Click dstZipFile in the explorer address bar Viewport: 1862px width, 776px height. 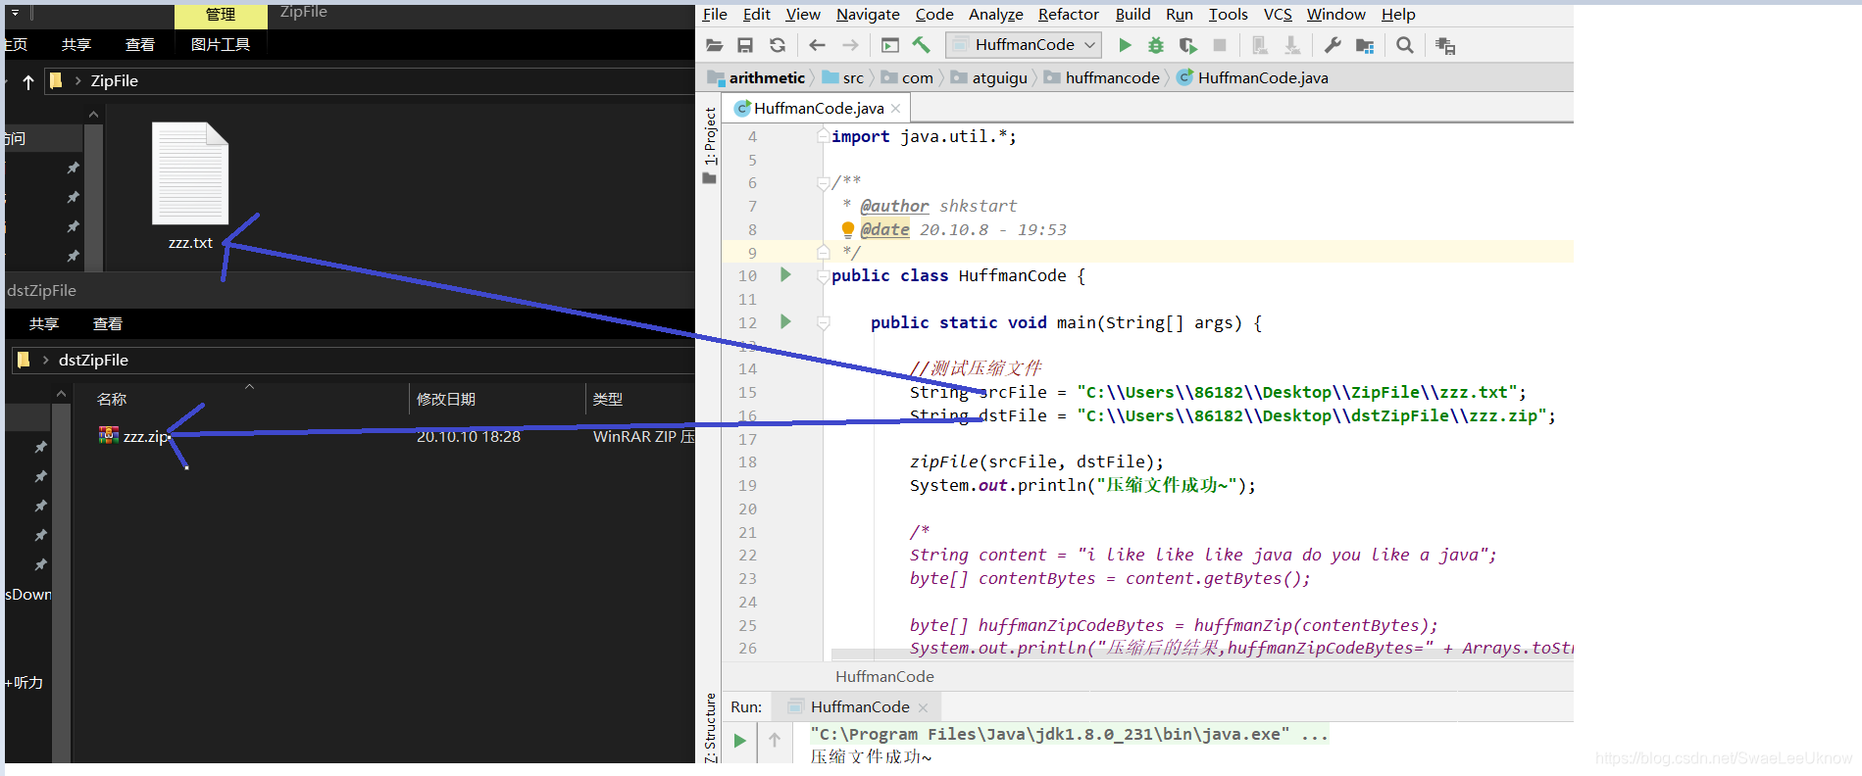[93, 360]
